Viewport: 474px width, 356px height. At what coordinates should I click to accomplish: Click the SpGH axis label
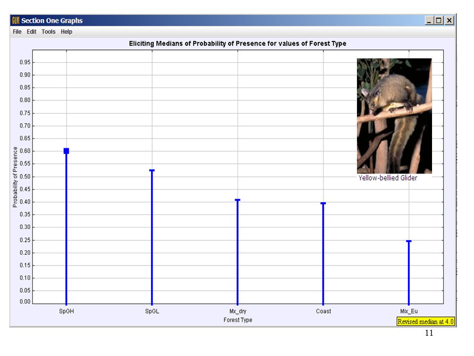67,311
